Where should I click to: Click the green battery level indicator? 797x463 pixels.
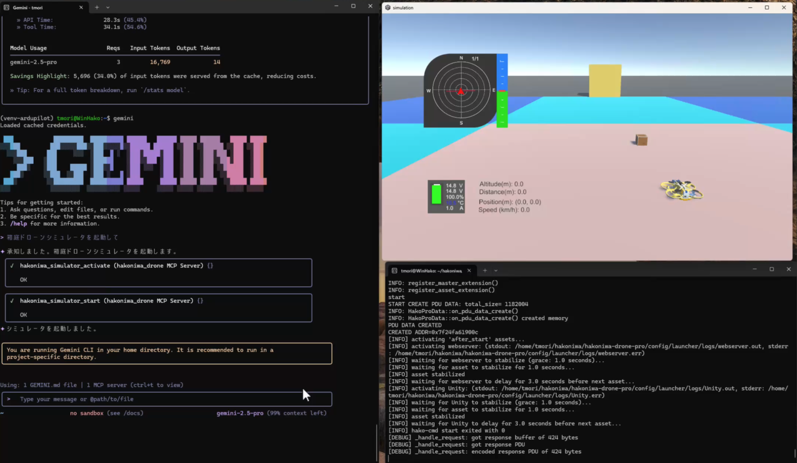pos(436,194)
